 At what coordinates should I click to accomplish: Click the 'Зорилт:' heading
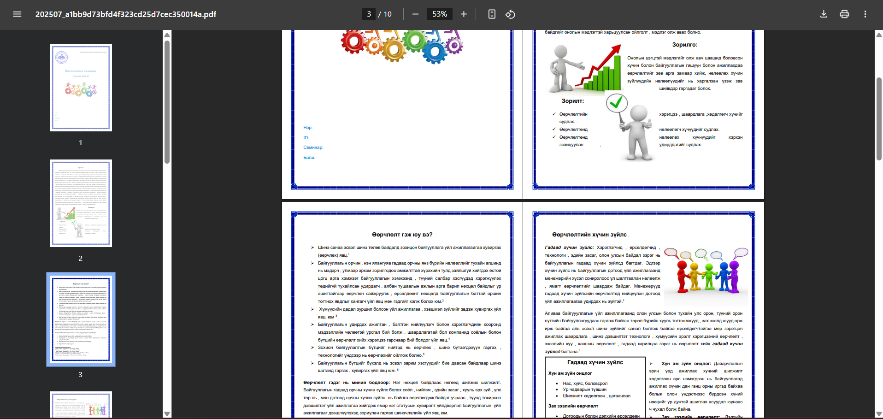[x=572, y=101]
